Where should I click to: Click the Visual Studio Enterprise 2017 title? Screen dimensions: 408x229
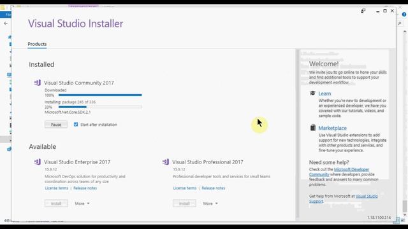(x=77, y=162)
